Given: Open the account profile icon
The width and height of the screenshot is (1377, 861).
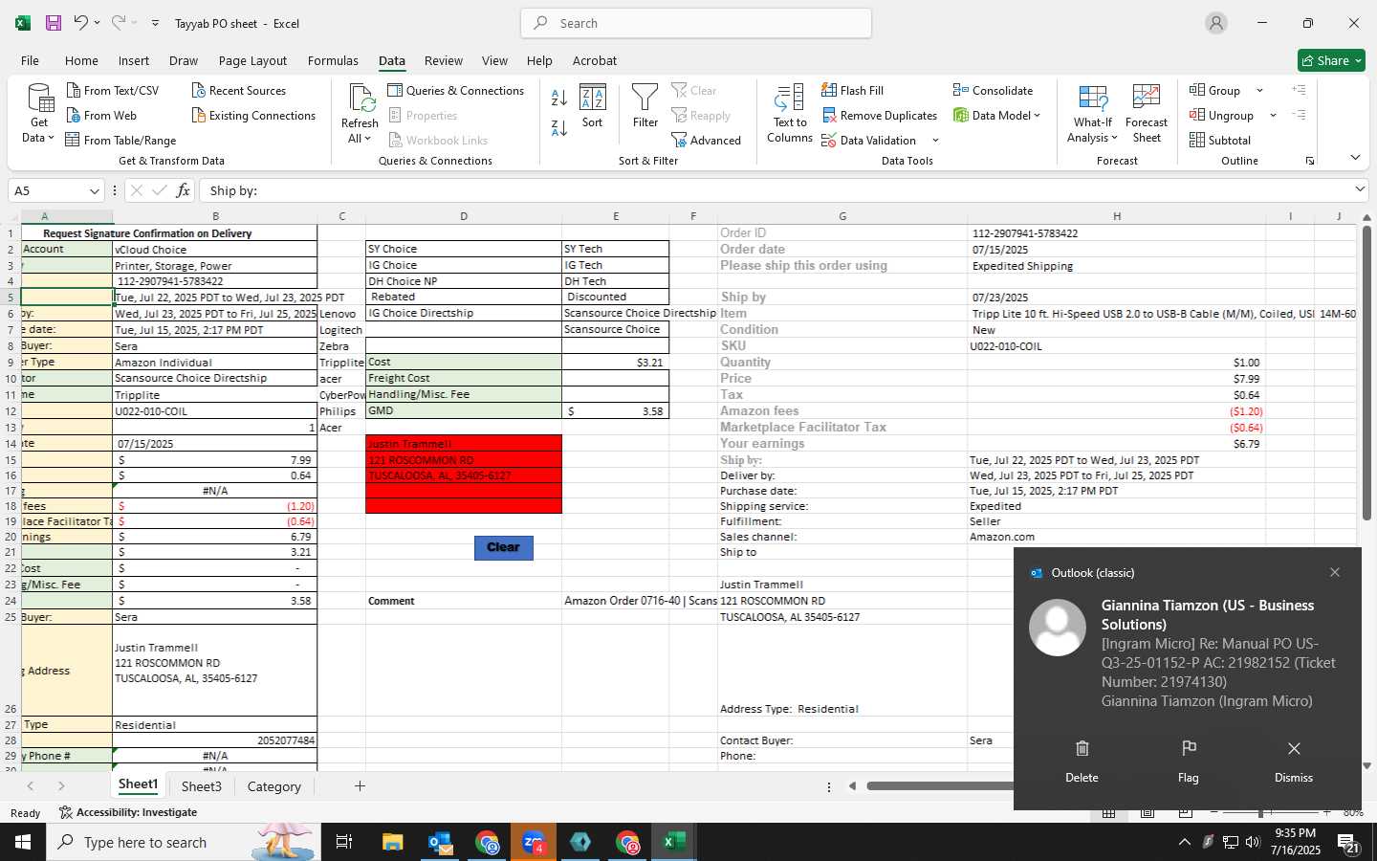Looking at the screenshot, I should pyautogui.click(x=1216, y=23).
